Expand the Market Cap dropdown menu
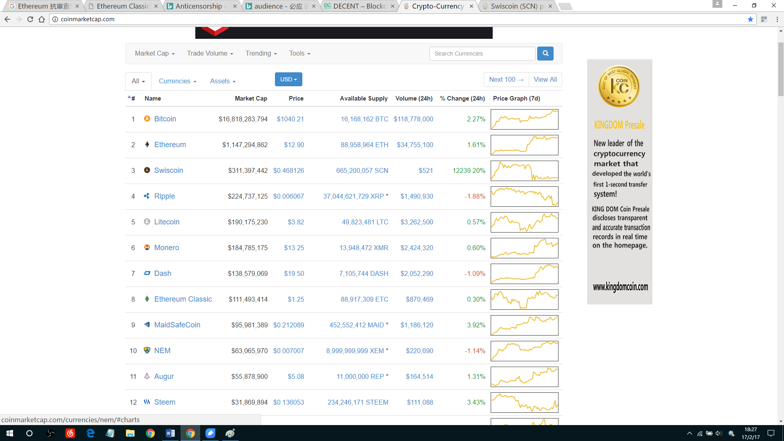 coord(155,54)
